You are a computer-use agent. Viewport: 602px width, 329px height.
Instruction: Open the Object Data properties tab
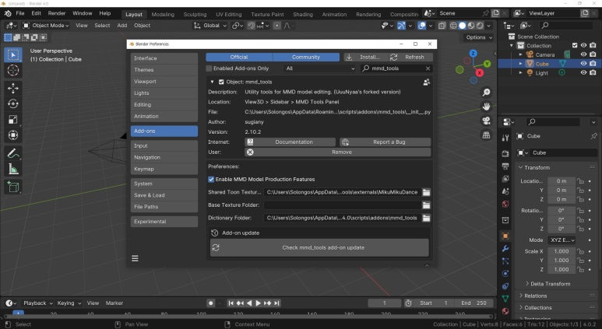tap(505, 299)
